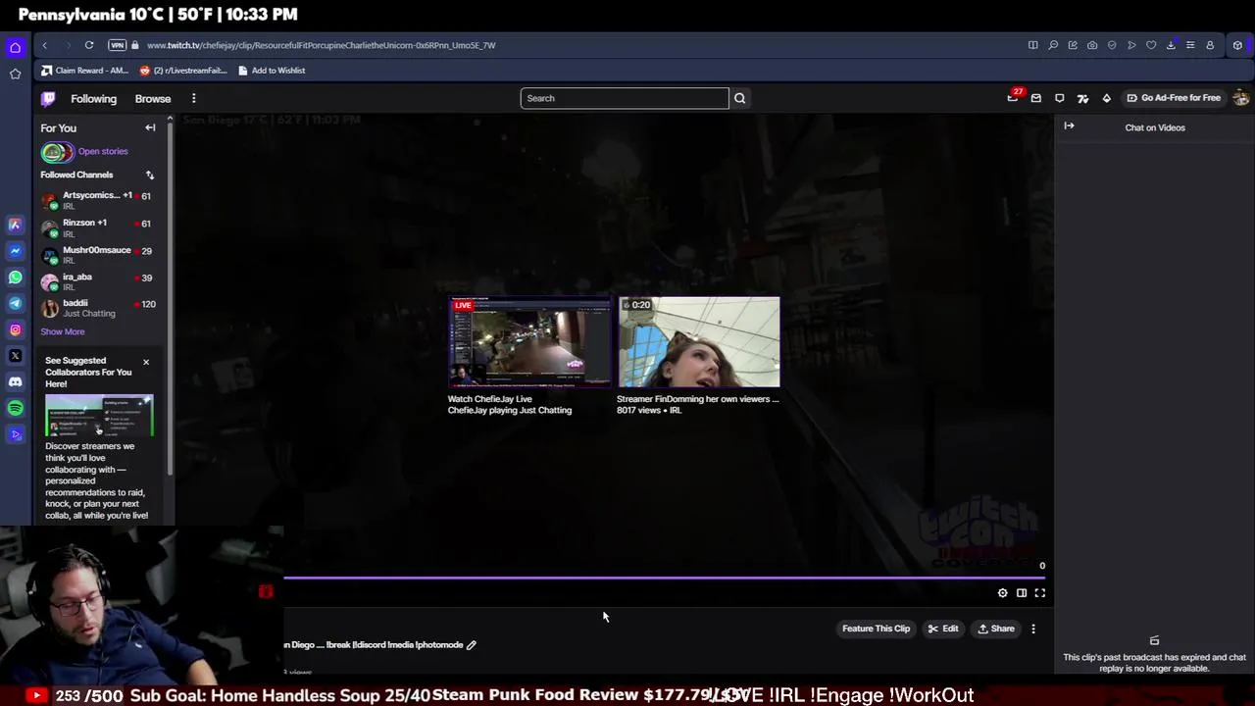Open the bookmarks star in the browser sidebar
The width and height of the screenshot is (1255, 706).
(x=15, y=74)
